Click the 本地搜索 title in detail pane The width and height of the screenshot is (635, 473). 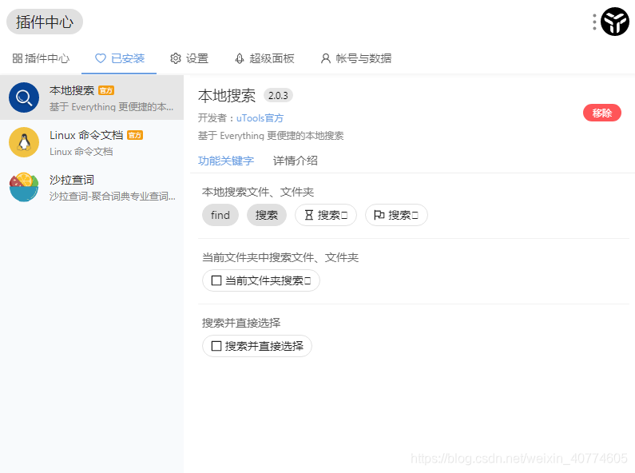click(x=227, y=96)
